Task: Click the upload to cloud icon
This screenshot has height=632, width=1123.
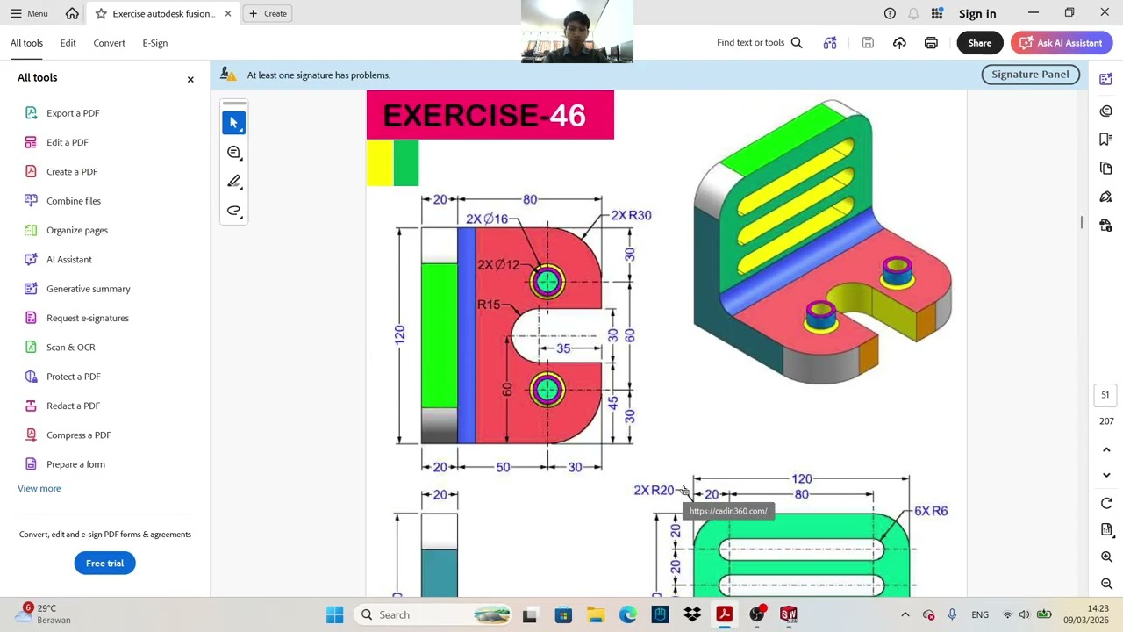Action: tap(899, 43)
